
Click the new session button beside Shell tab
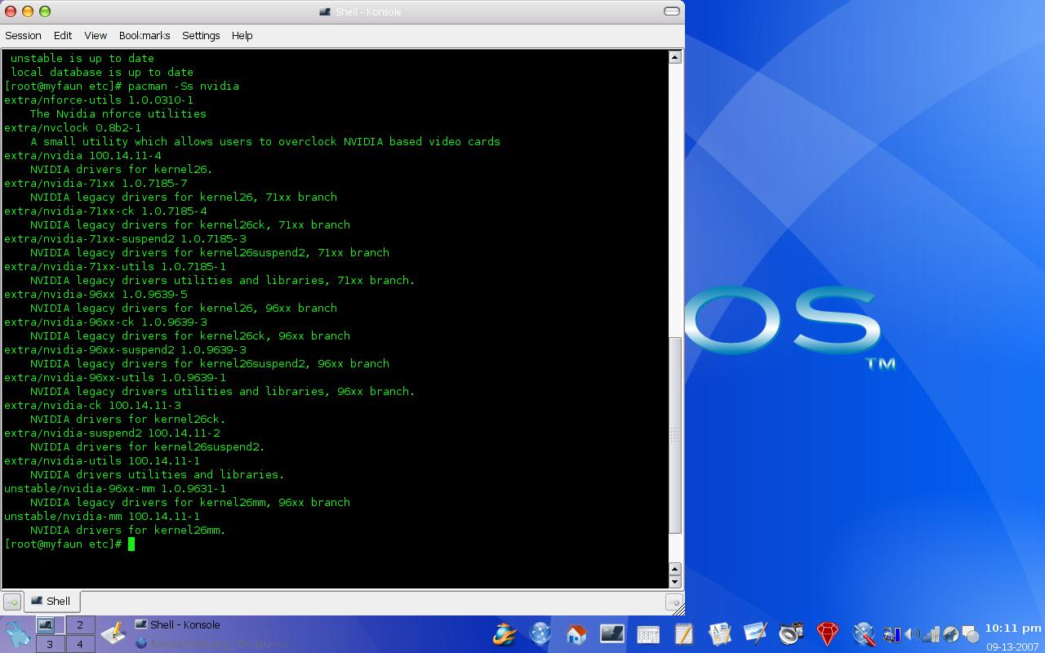pos(12,602)
